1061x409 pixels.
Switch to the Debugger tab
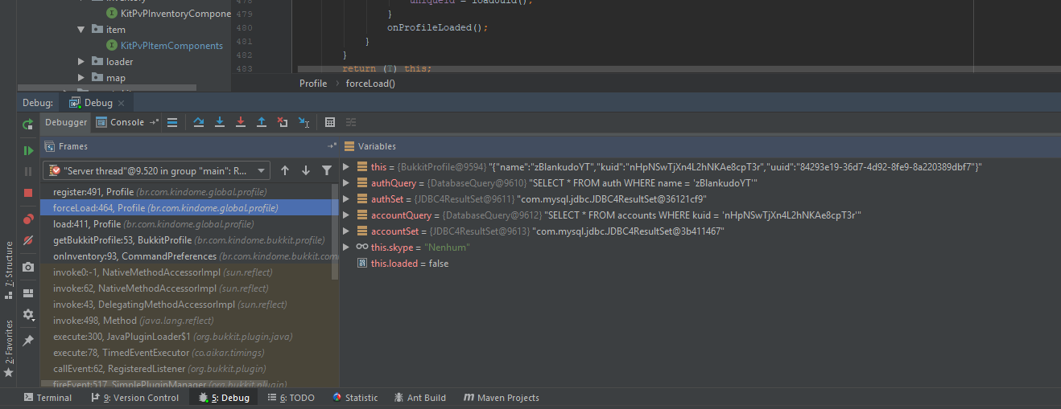click(x=66, y=122)
